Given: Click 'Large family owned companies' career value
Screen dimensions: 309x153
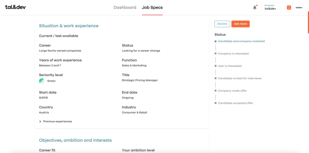Looking at the screenshot, I should [x=60, y=51].
